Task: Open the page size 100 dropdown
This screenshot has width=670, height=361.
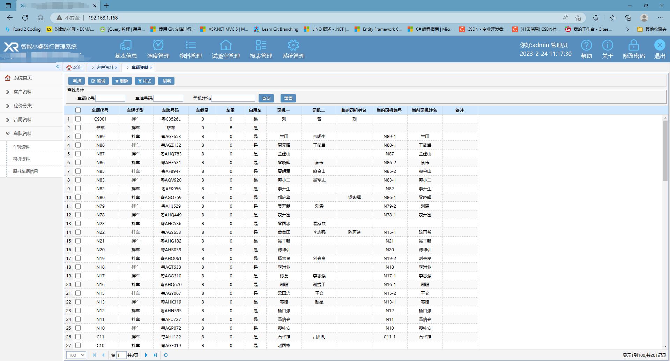Action: coord(76,355)
